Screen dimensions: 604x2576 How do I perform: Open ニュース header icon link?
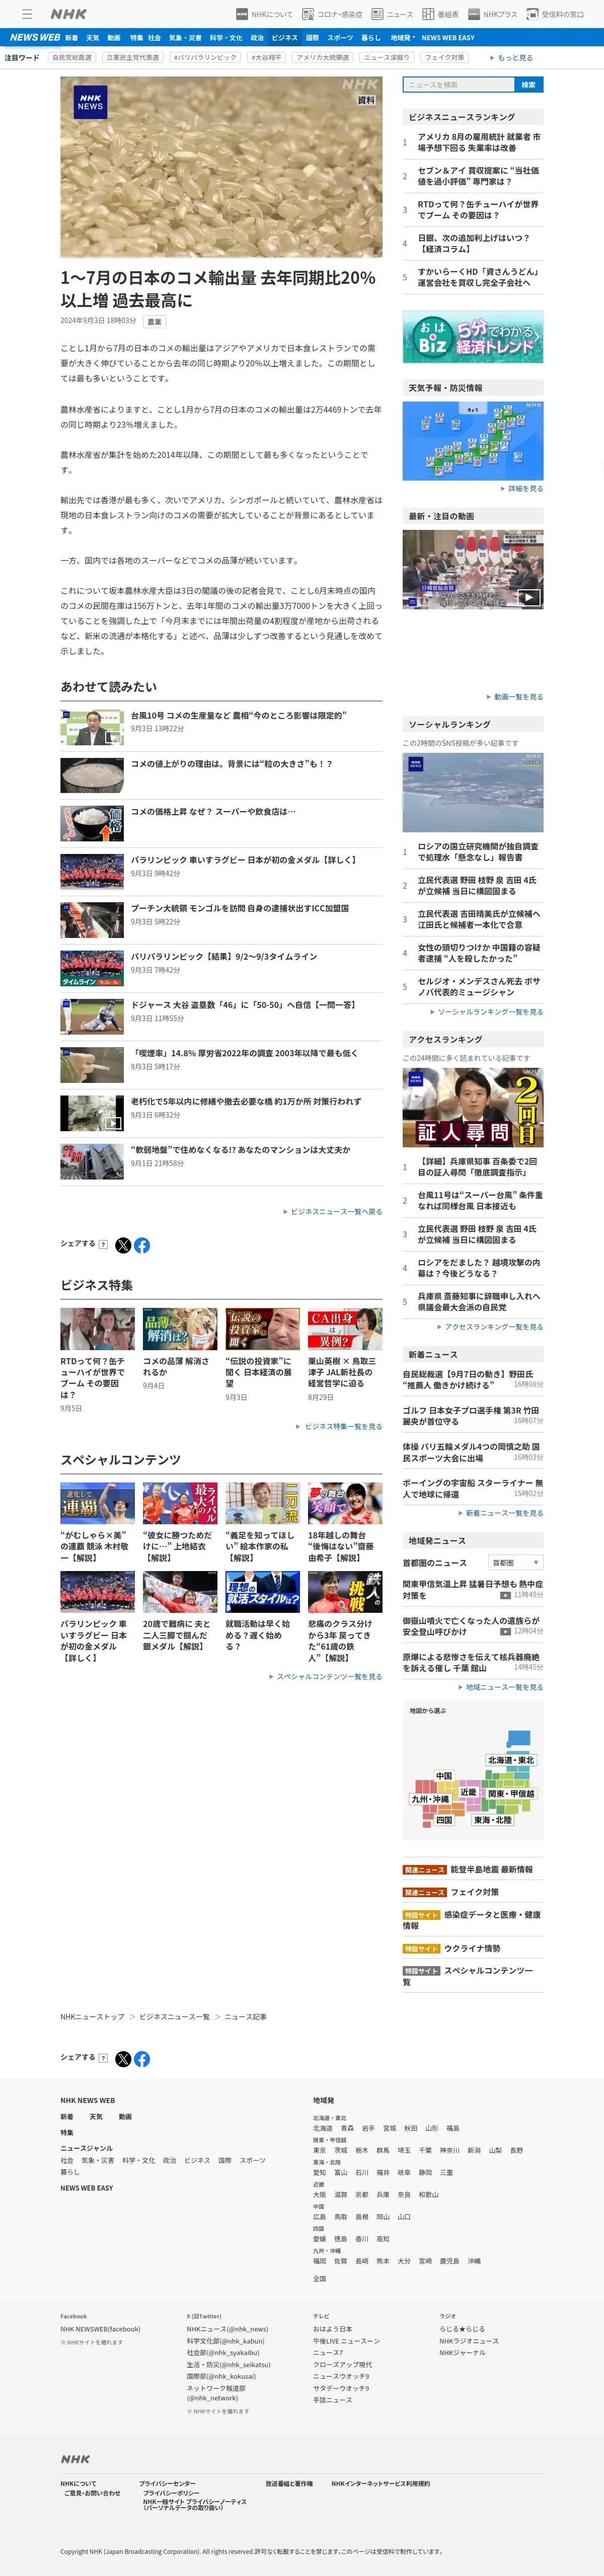[x=392, y=14]
